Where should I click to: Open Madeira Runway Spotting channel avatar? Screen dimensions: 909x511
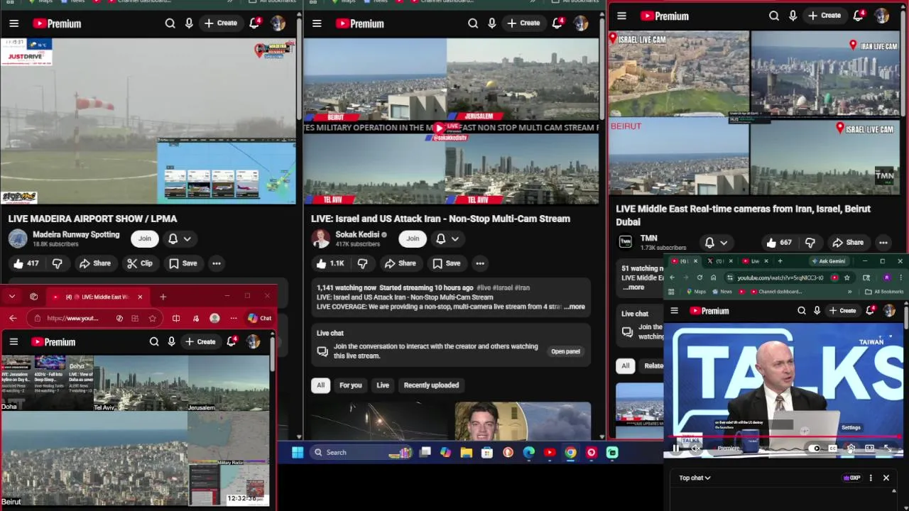point(18,238)
